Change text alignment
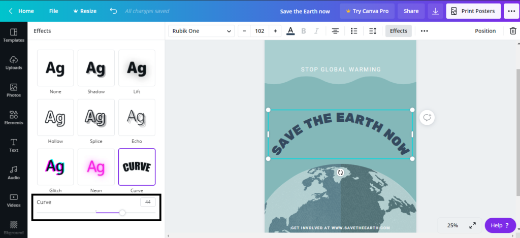The image size is (520, 238). 335,31
